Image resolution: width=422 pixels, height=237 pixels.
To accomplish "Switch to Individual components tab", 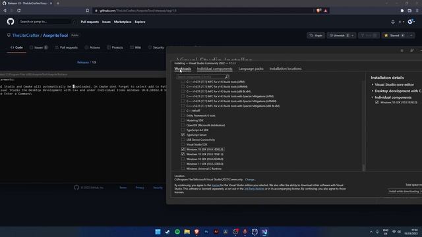I will pyautogui.click(x=214, y=68).
